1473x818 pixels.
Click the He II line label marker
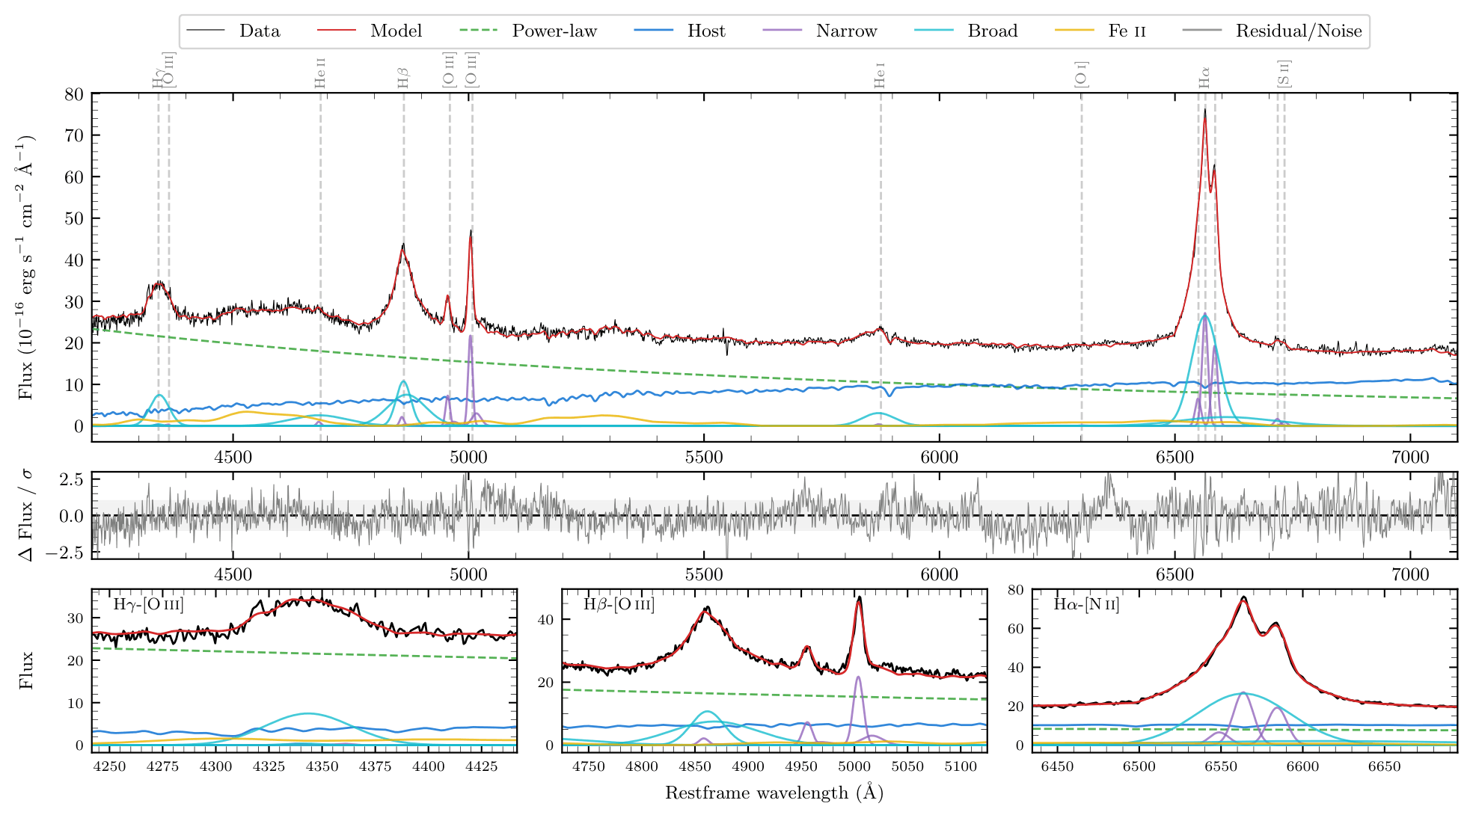point(320,73)
